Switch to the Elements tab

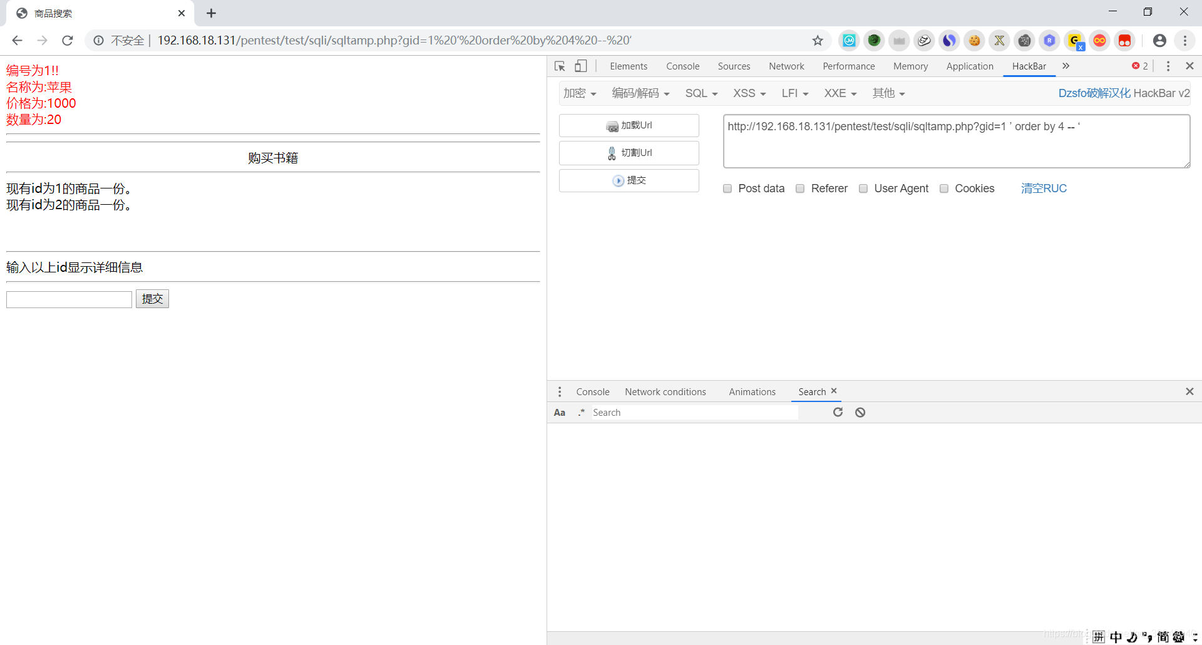coord(629,66)
